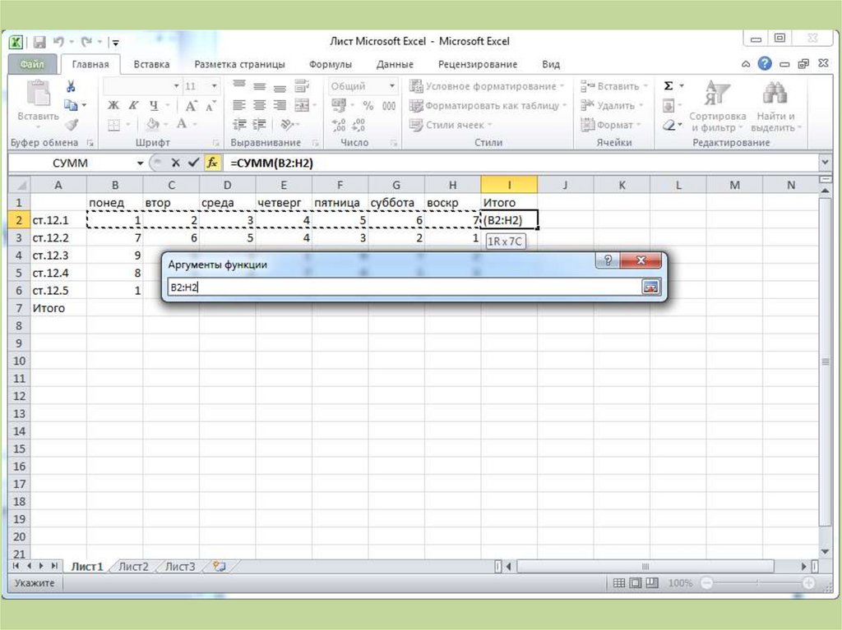Image resolution: width=842 pixels, height=630 pixels.
Task: Open the Общий number format dropdown
Action: (x=391, y=86)
